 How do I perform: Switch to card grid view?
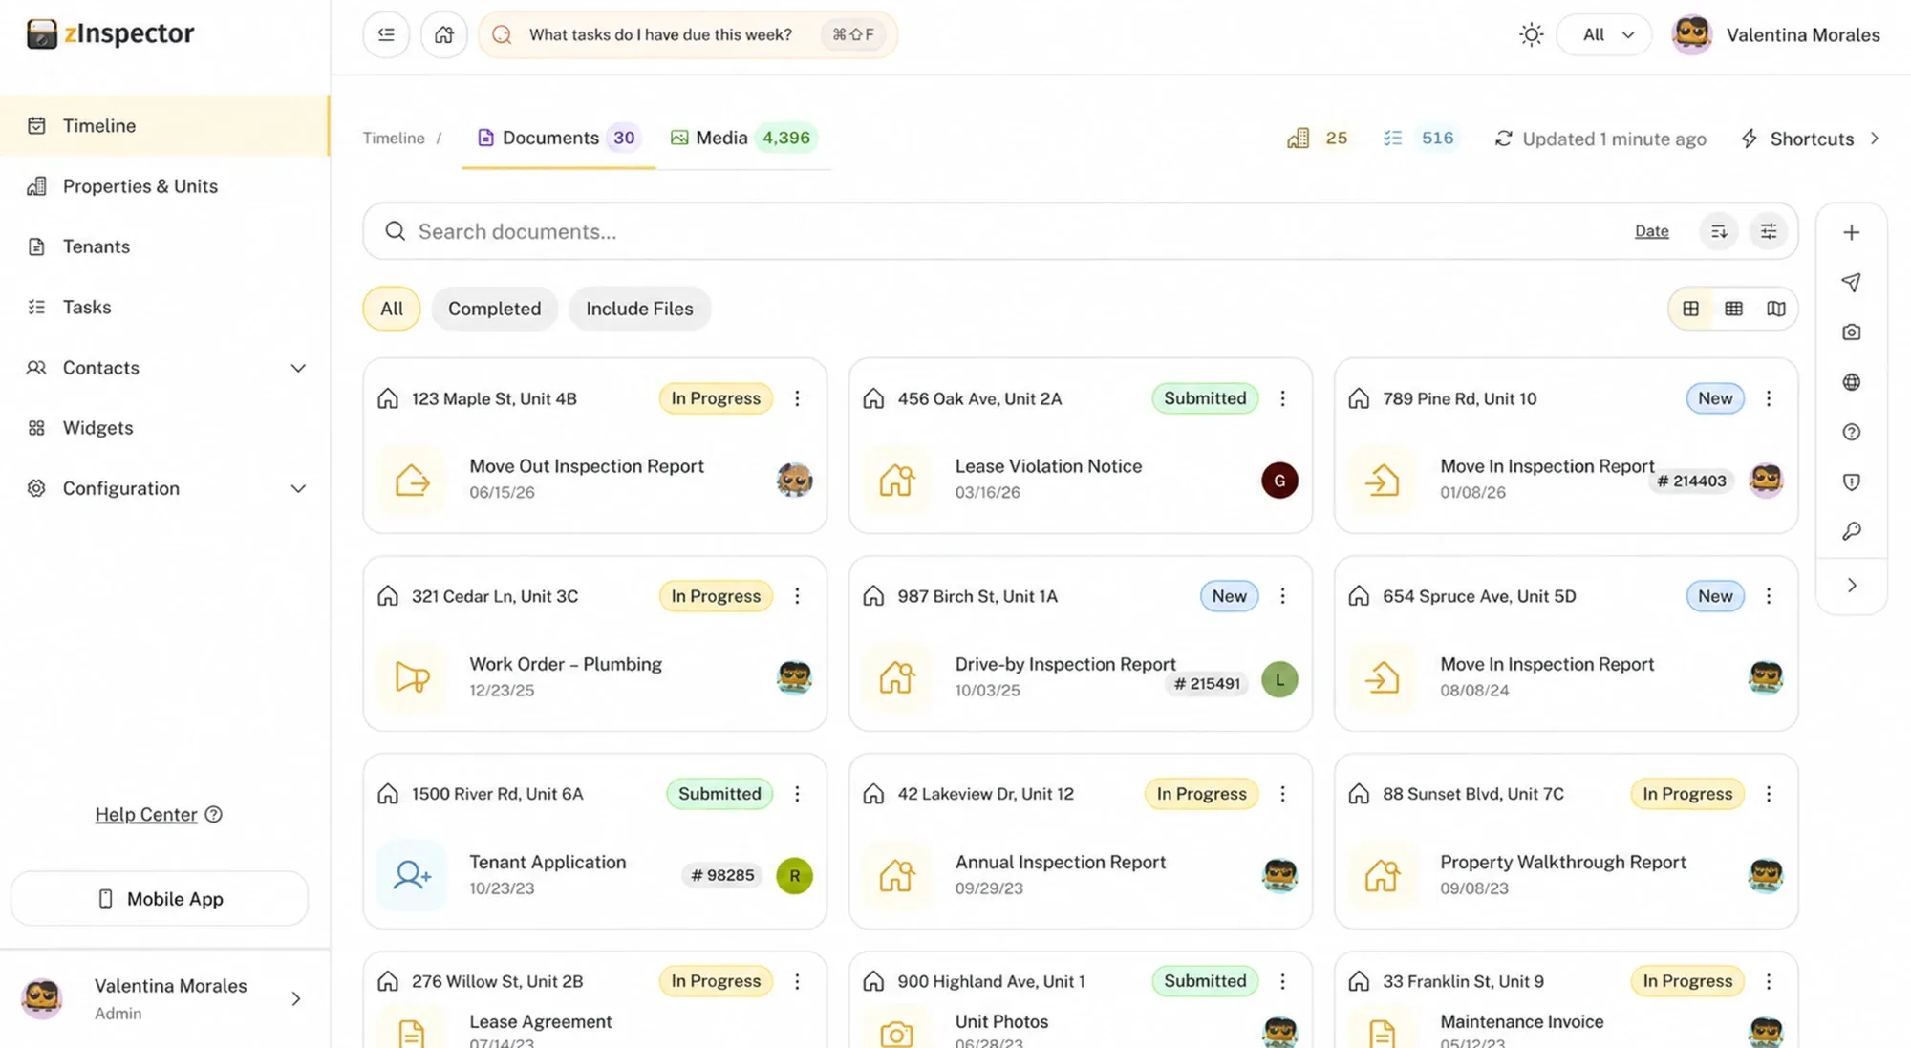(x=1690, y=309)
